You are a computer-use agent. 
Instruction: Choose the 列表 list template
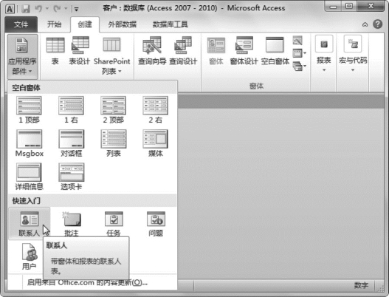(x=114, y=143)
